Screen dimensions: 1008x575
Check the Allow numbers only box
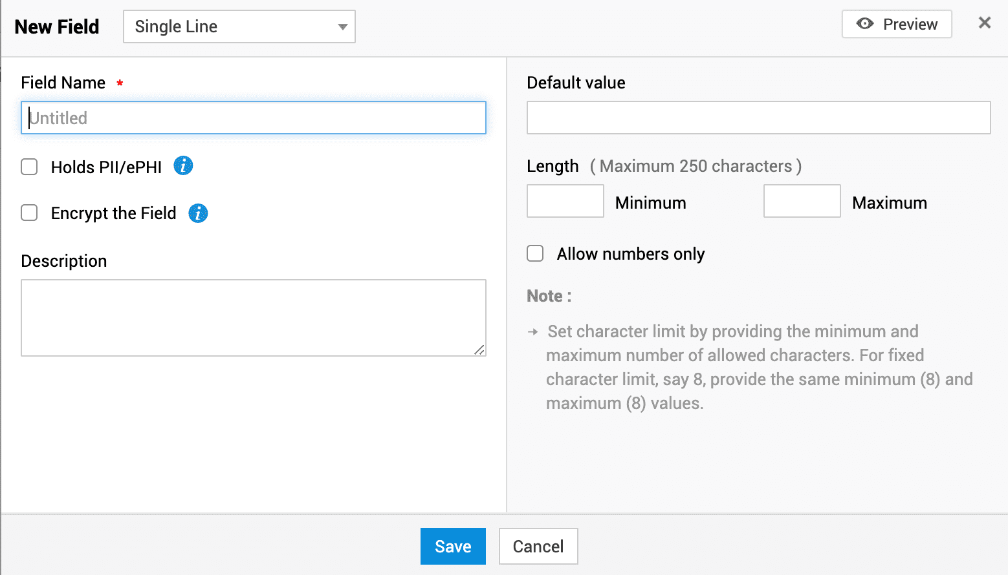(535, 253)
